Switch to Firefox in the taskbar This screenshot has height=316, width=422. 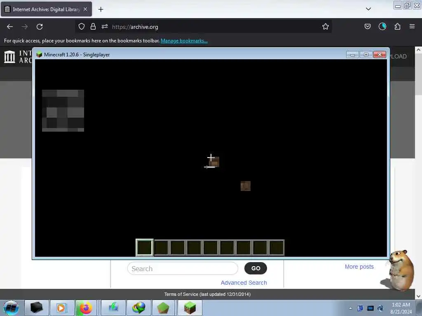[x=86, y=308]
